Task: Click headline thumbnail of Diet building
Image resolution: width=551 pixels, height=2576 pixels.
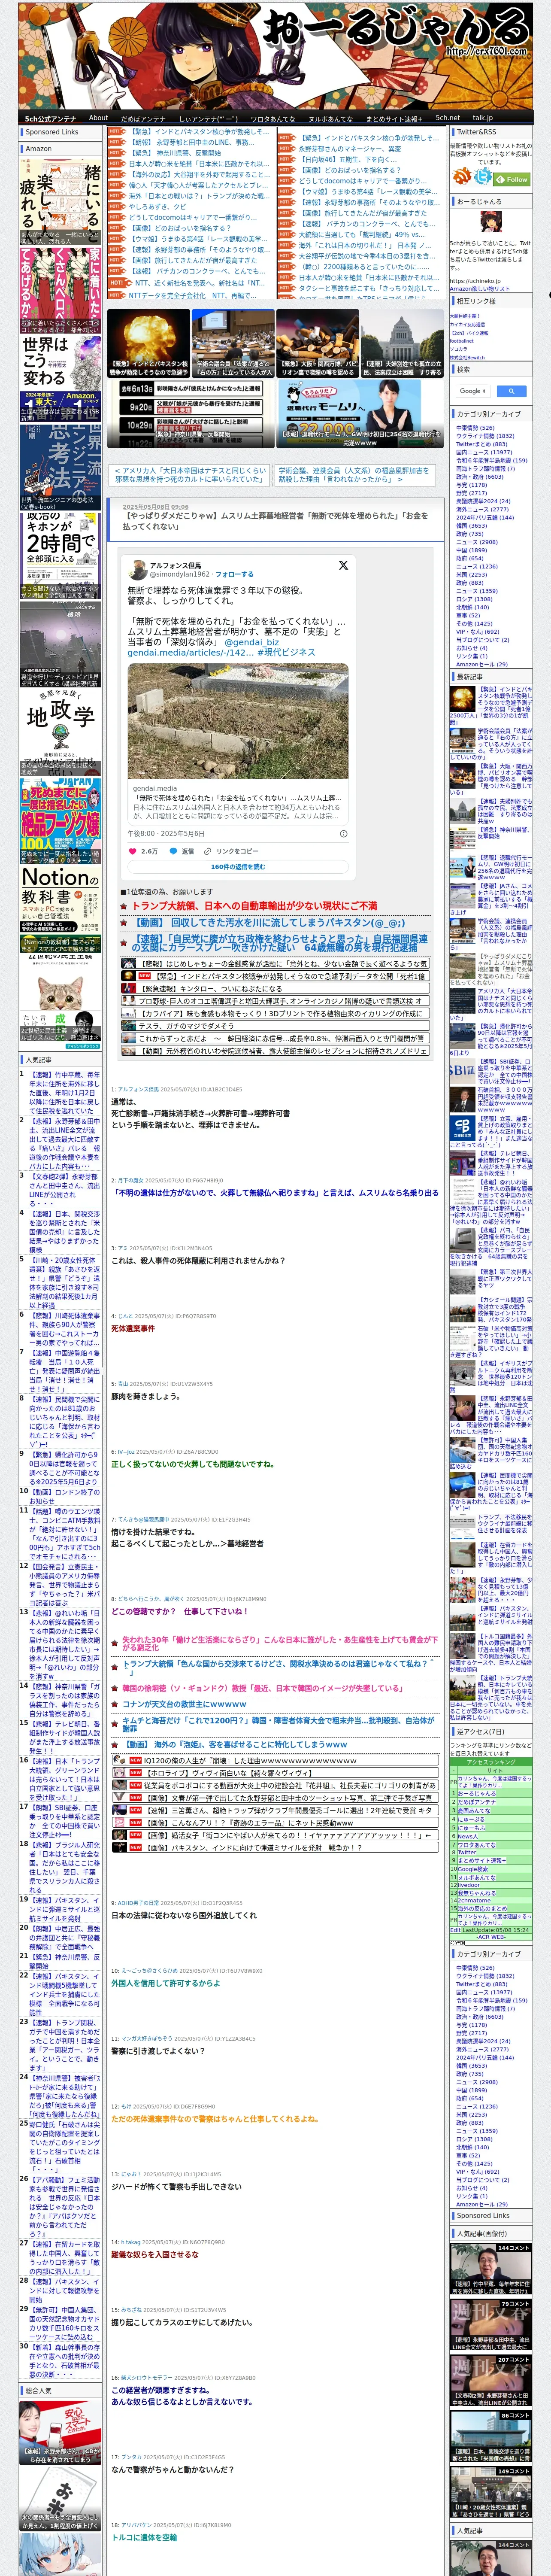Action: [x=403, y=343]
